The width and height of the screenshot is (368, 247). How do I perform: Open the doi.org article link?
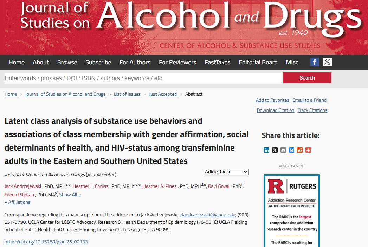point(46,242)
